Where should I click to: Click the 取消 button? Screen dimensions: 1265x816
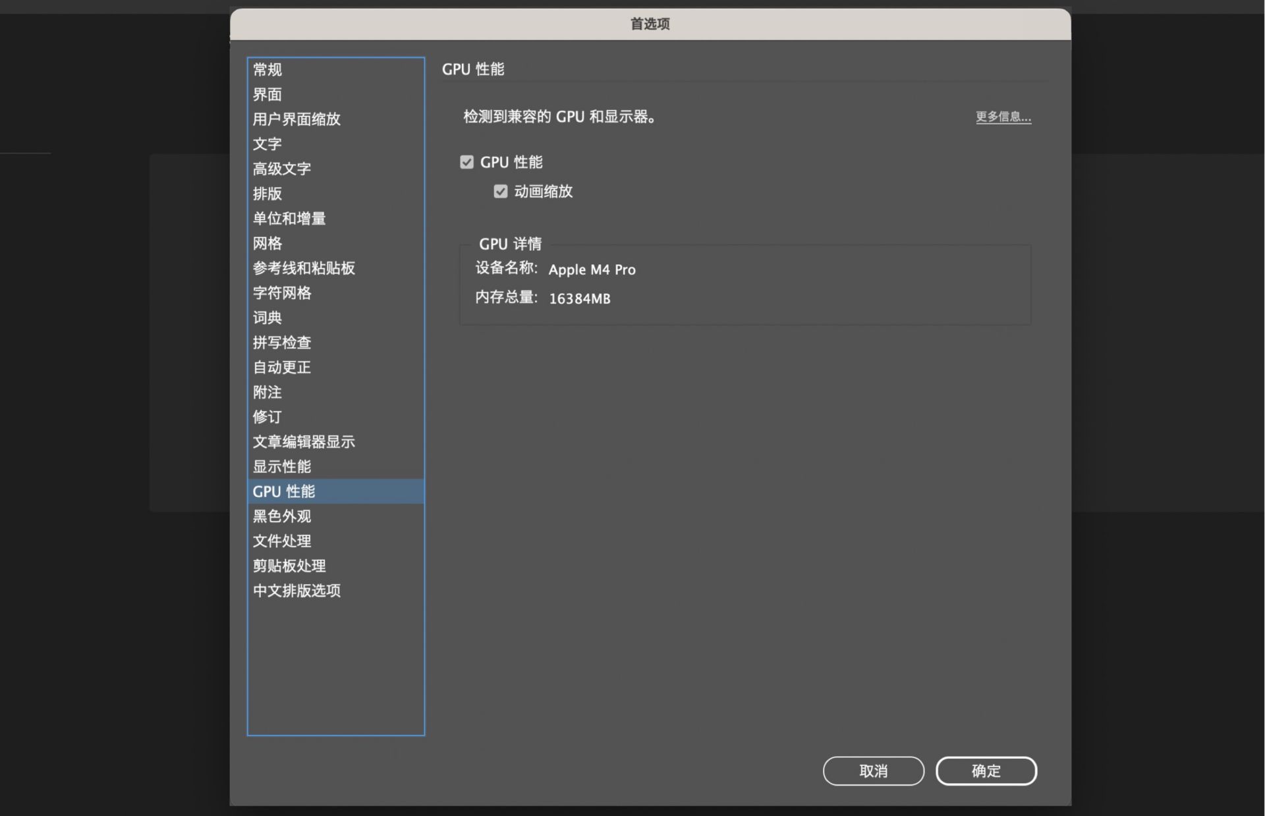(873, 771)
